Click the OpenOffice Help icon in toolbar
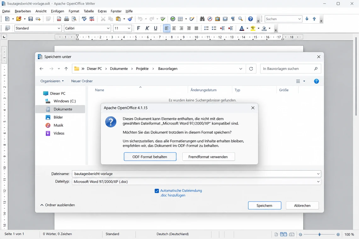The image size is (359, 239). pos(250,19)
